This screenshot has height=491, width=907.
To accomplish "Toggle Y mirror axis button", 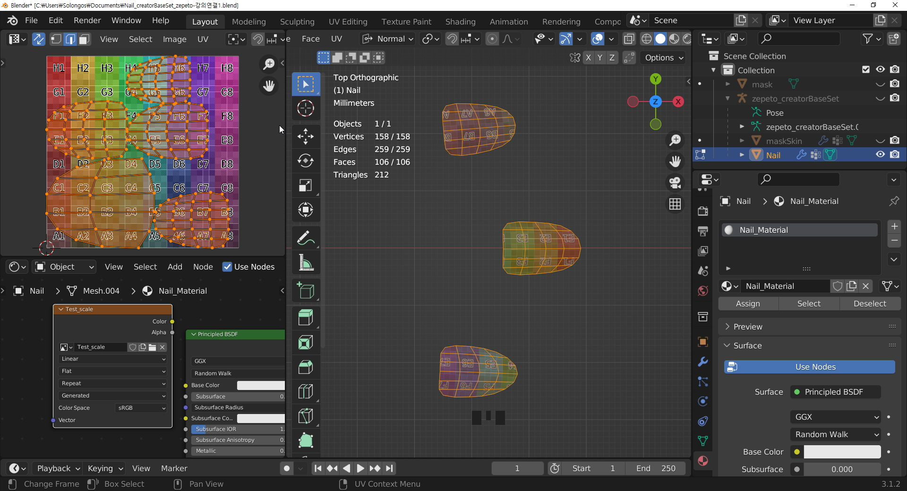I will [600, 58].
